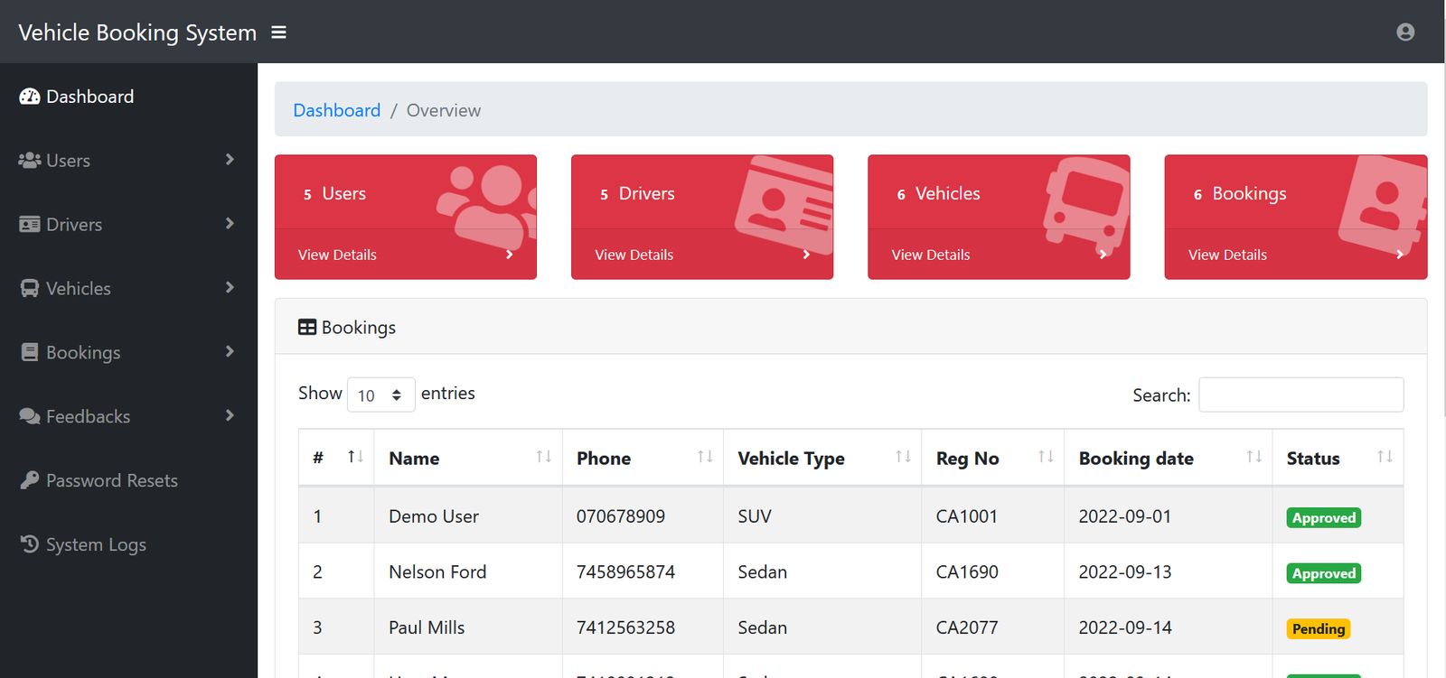View Details on the Vehicles card
The image size is (1446, 678).
pyautogui.click(x=931, y=255)
